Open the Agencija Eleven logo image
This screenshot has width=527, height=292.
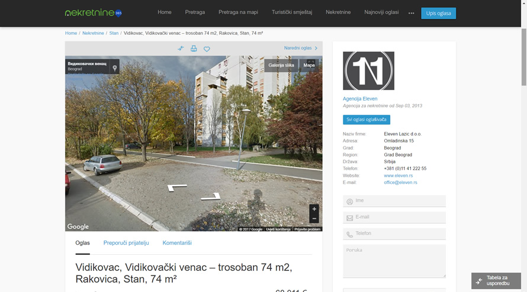point(368,71)
